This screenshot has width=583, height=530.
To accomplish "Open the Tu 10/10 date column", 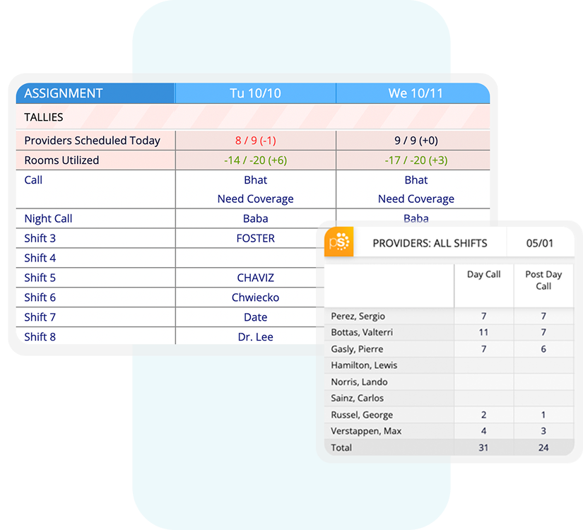I will coord(255,93).
